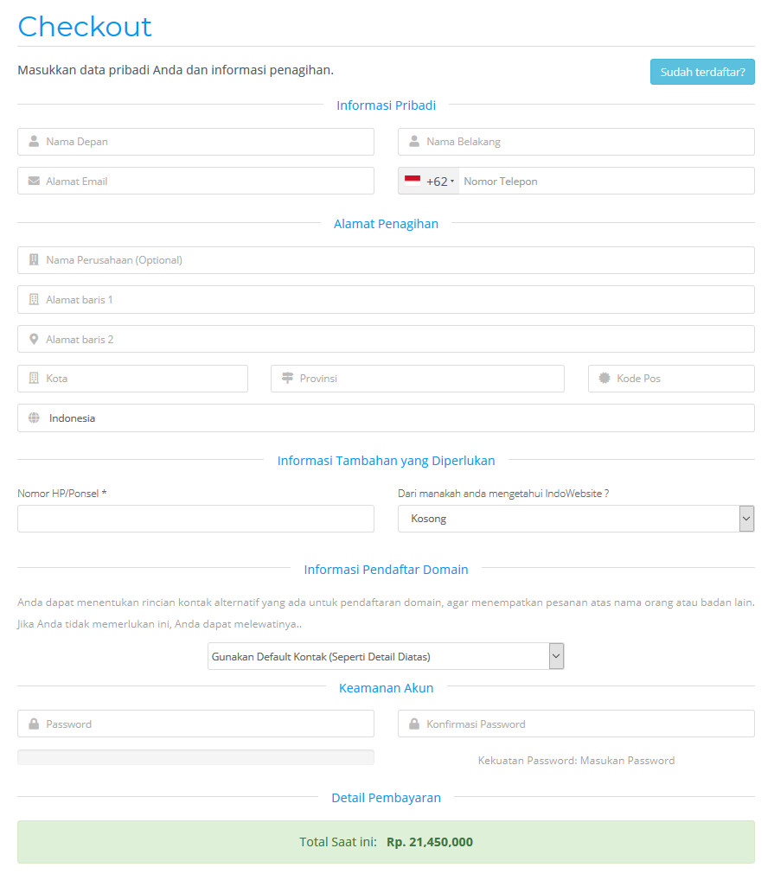Viewport: 774px width, 880px height.
Task: Click the person icon beside Nama Depan
Action: [34, 142]
